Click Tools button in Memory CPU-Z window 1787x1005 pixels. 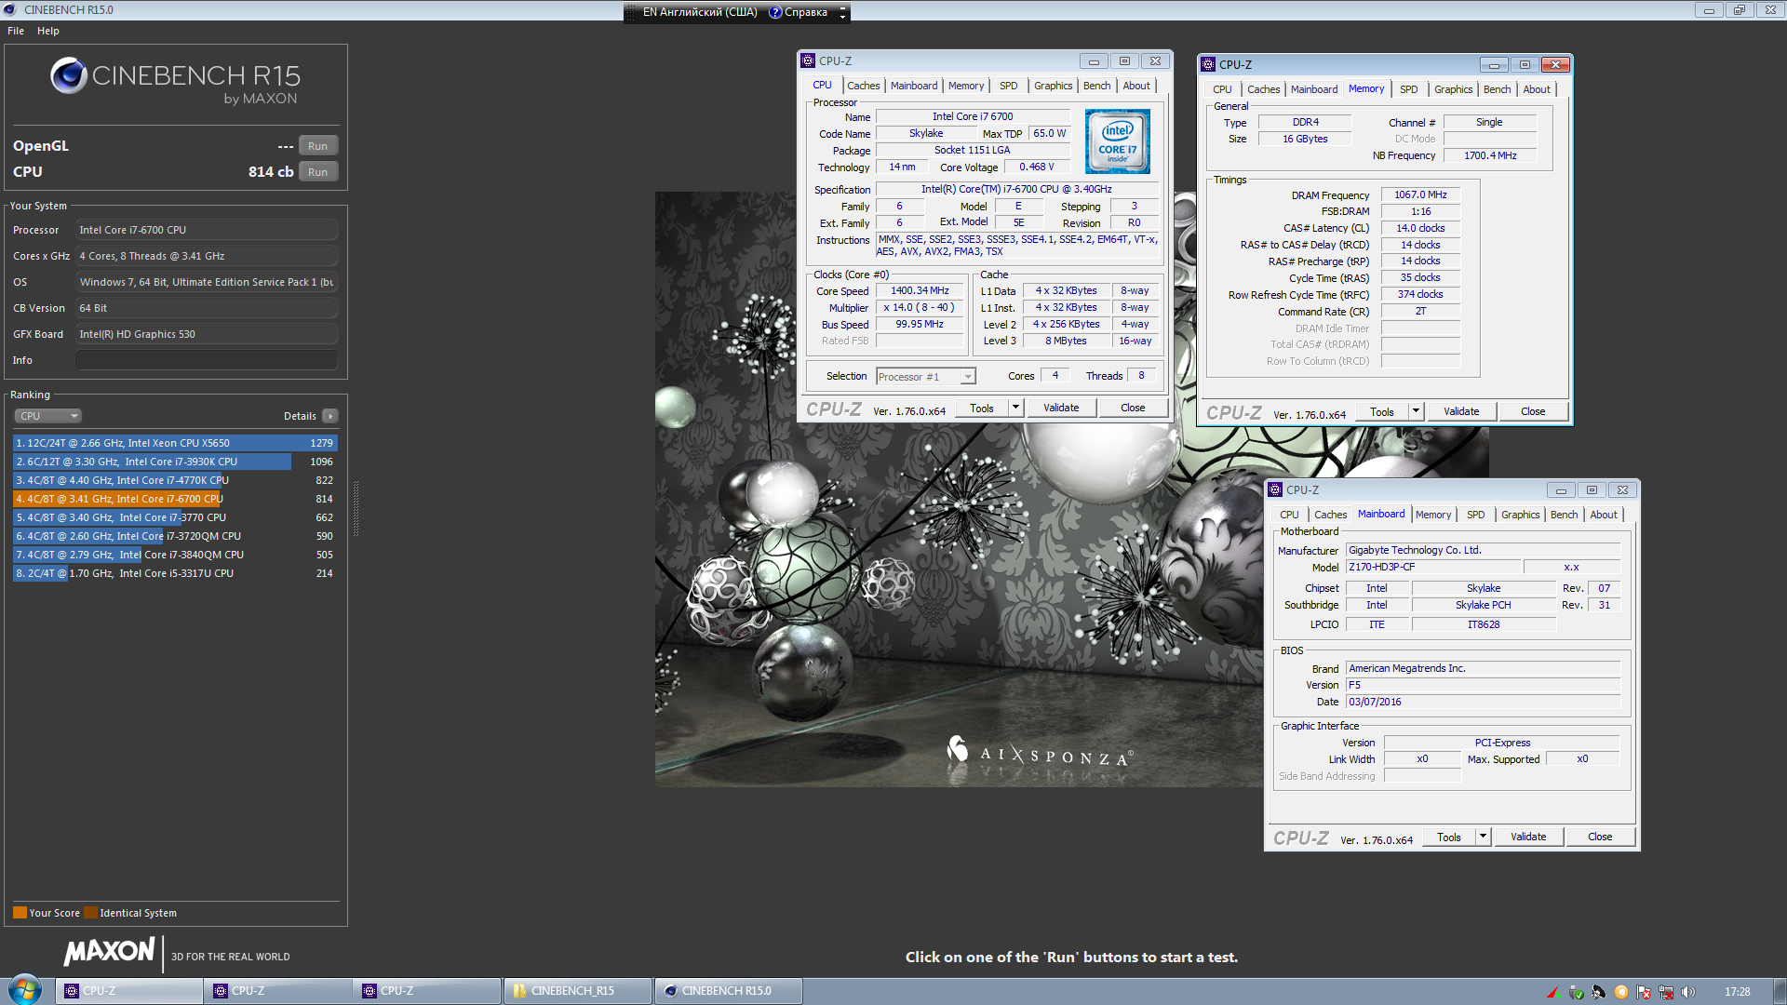[1382, 411]
